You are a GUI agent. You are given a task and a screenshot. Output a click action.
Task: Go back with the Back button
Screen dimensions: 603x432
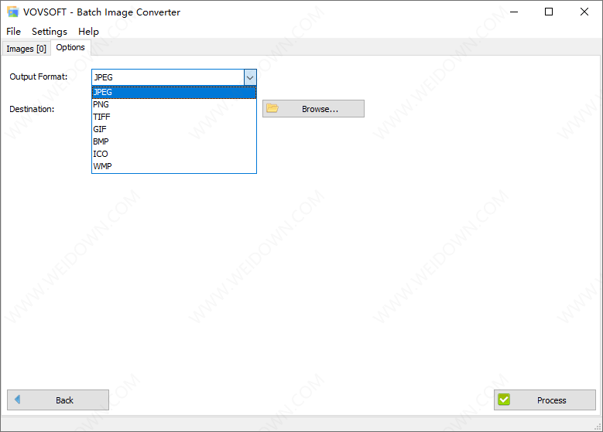(x=58, y=400)
